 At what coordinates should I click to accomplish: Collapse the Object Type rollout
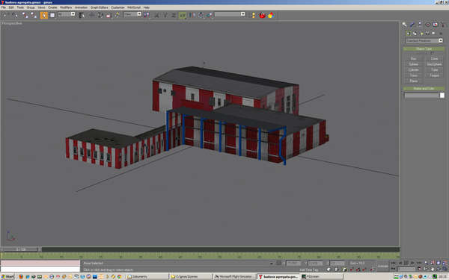pyautogui.click(x=424, y=49)
